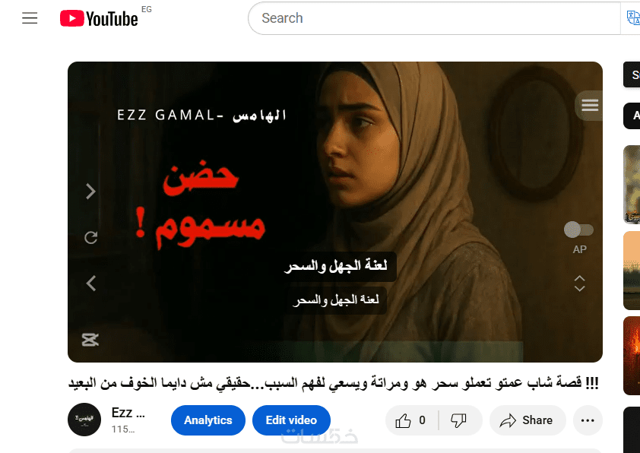Share this video
640x453 pixels.
pyautogui.click(x=527, y=420)
